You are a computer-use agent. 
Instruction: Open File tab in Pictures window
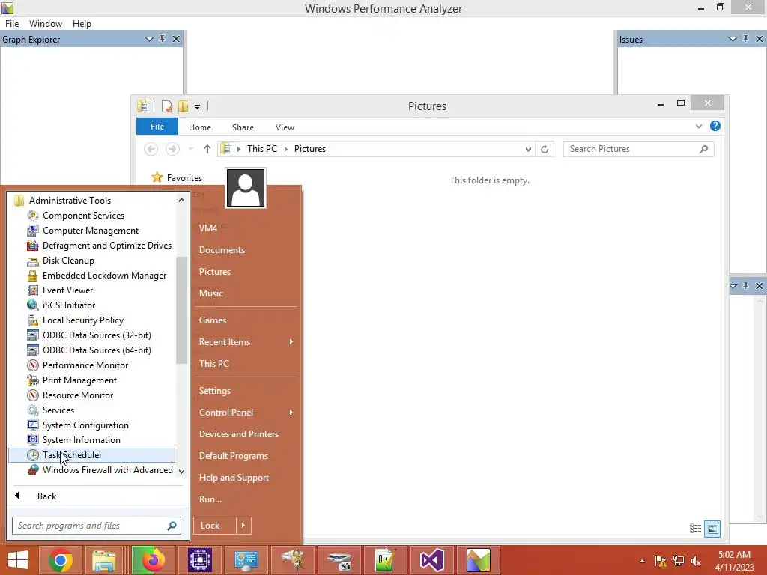click(157, 127)
